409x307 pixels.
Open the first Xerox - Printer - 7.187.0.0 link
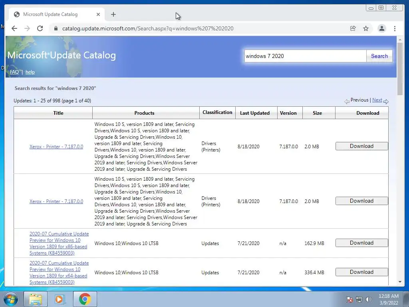click(x=56, y=147)
